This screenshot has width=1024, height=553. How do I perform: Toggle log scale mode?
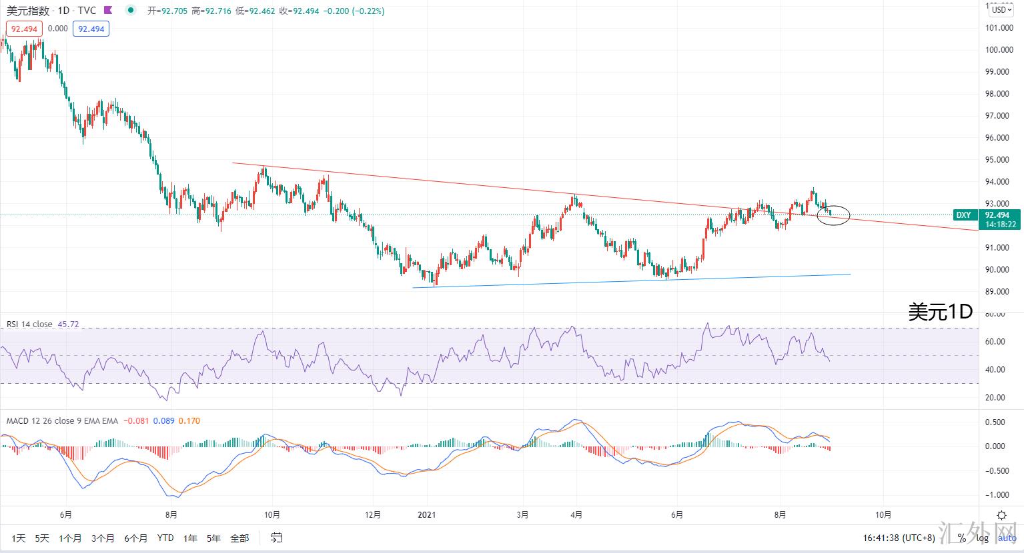[982, 538]
